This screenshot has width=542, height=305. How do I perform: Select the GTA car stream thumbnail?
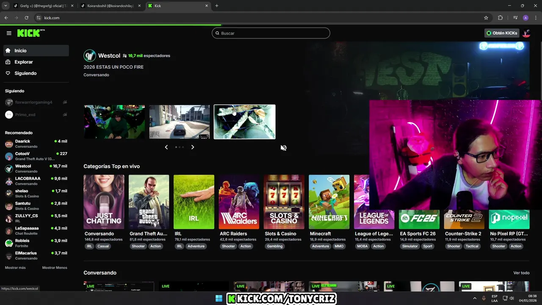point(180,122)
